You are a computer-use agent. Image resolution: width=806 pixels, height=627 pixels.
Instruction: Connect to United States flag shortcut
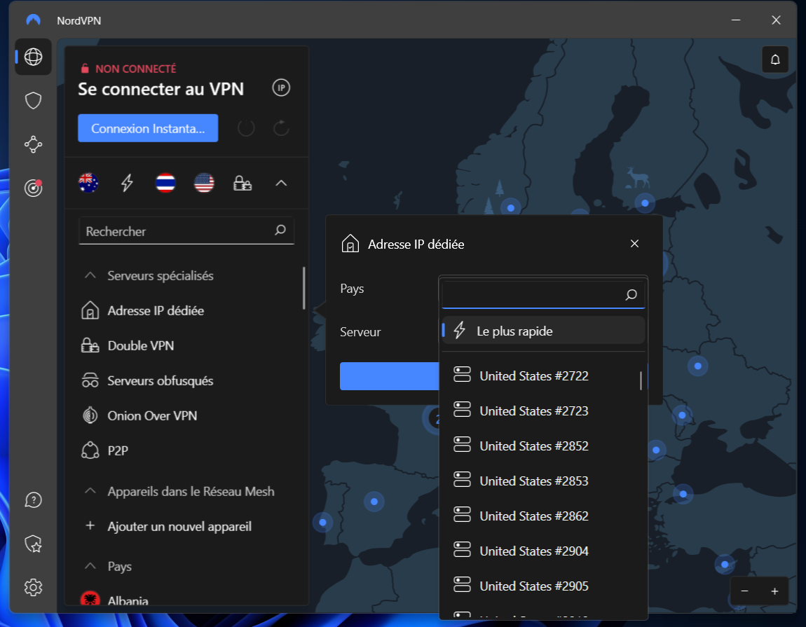click(204, 183)
